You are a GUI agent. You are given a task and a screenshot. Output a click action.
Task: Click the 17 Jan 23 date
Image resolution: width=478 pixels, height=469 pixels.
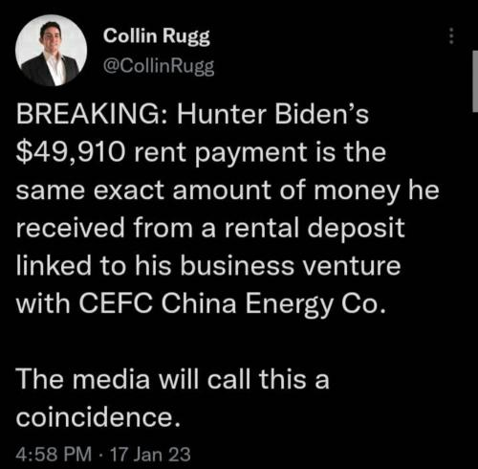click(150, 454)
